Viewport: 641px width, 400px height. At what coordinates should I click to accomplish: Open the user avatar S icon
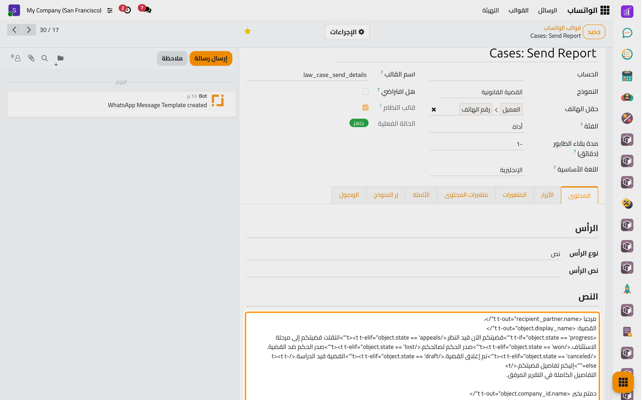[x=14, y=10]
